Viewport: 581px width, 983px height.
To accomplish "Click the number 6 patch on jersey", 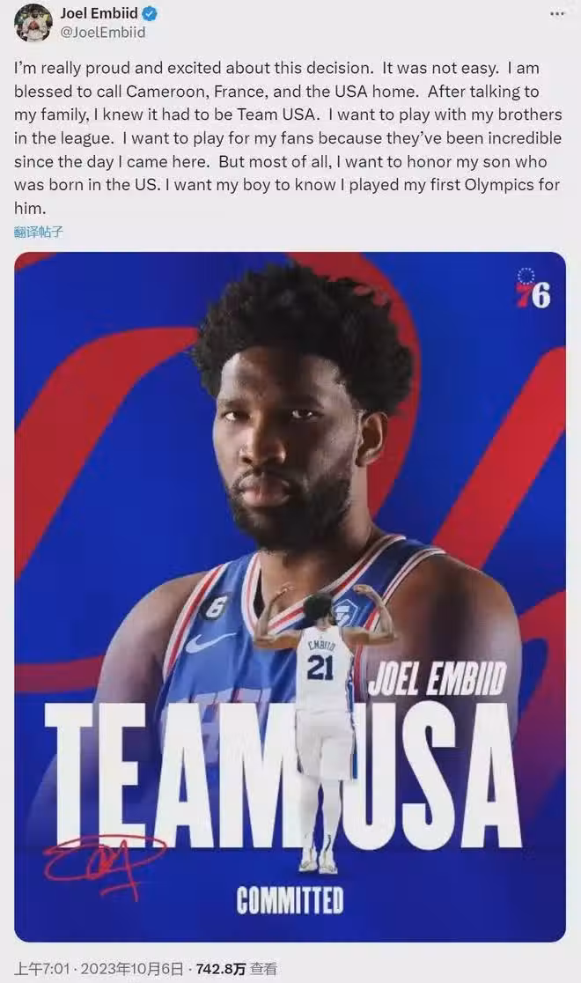I will (214, 606).
